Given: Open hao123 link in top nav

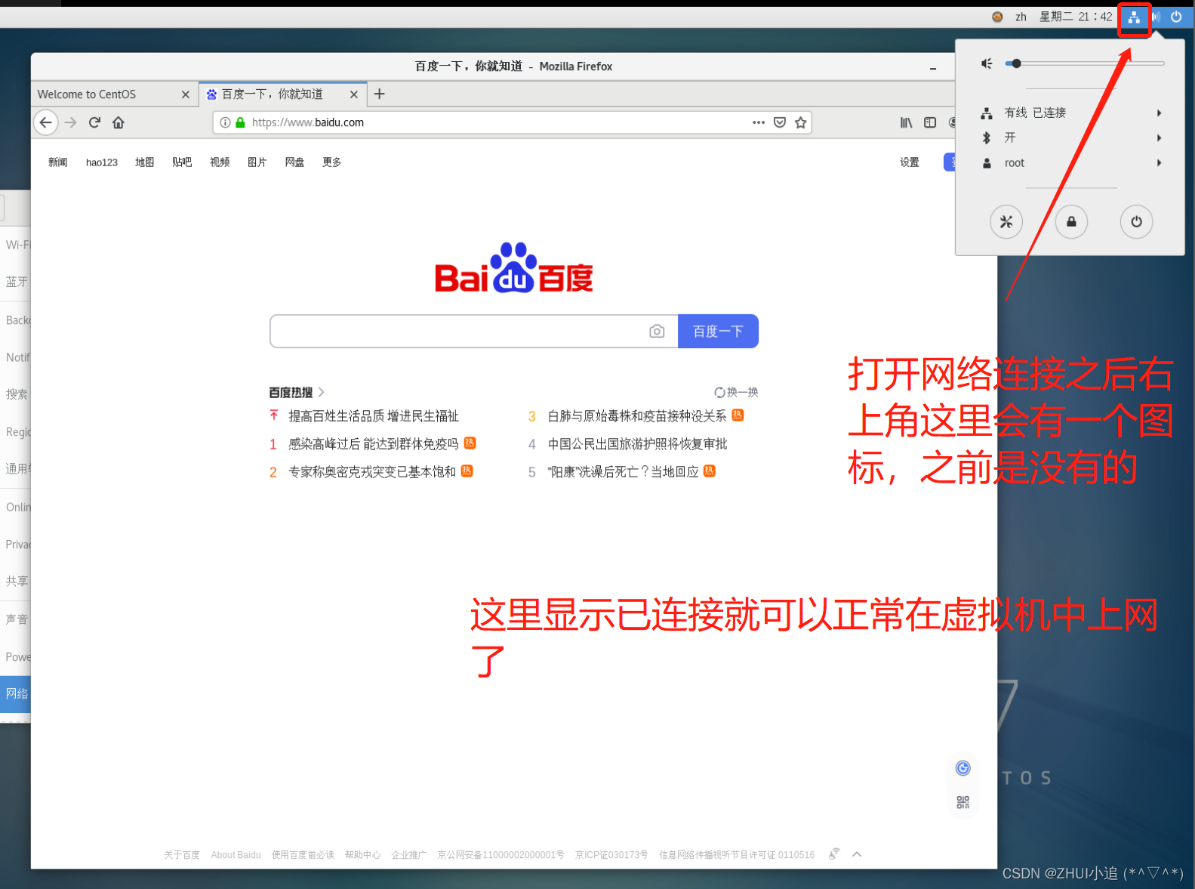Looking at the screenshot, I should point(102,162).
